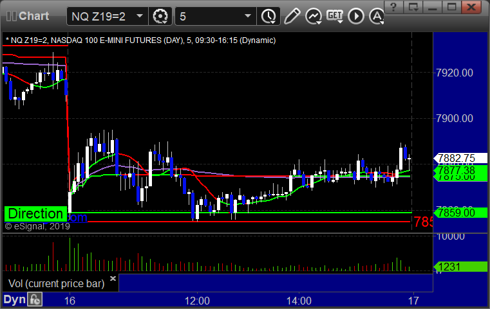
Task: Click the 7920.00 price axis label
Action: (x=455, y=73)
